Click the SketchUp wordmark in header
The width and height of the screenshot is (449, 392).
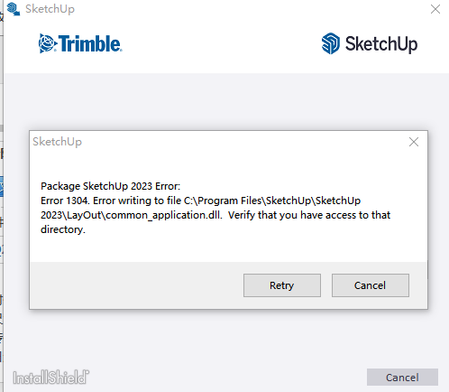tap(381, 44)
